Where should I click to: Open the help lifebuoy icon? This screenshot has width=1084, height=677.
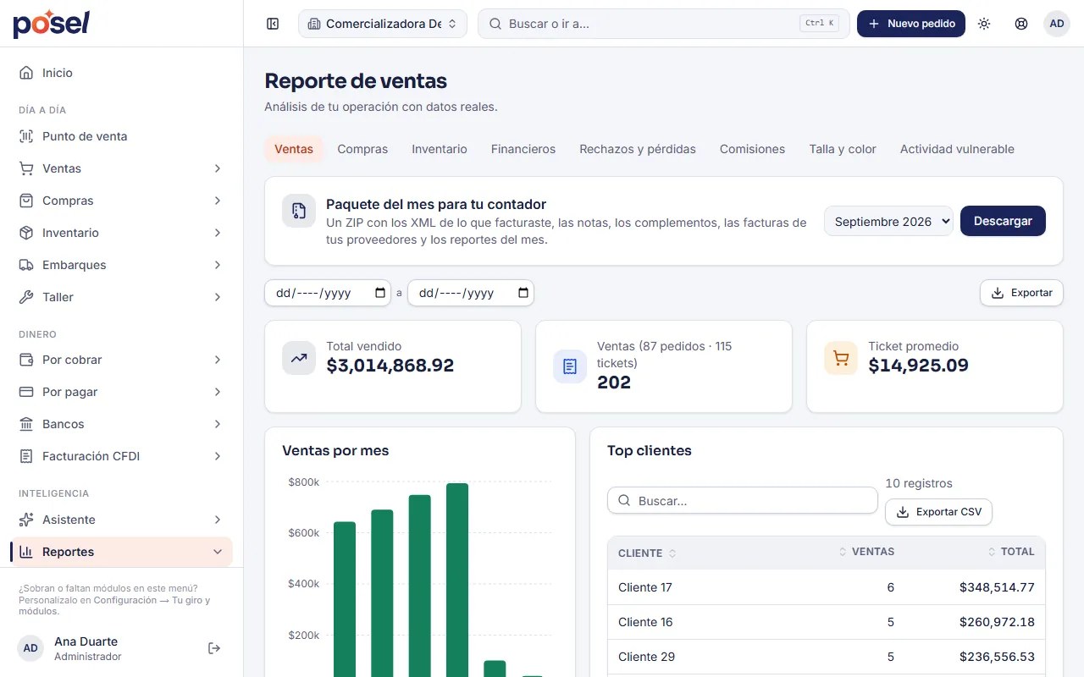1021,24
